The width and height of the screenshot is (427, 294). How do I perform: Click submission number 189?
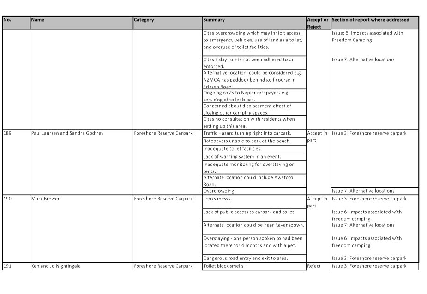coord(7,133)
